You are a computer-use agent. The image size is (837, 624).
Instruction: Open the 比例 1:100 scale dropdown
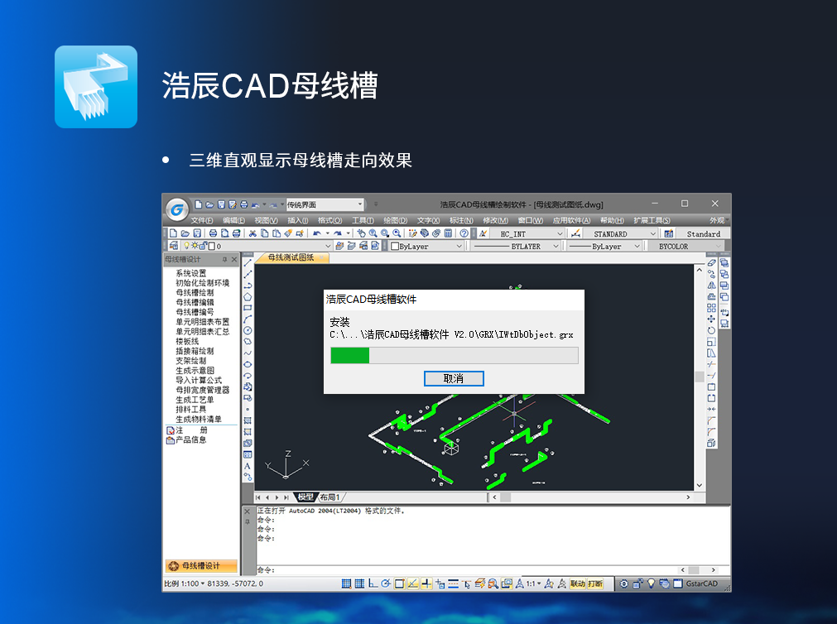[184, 583]
